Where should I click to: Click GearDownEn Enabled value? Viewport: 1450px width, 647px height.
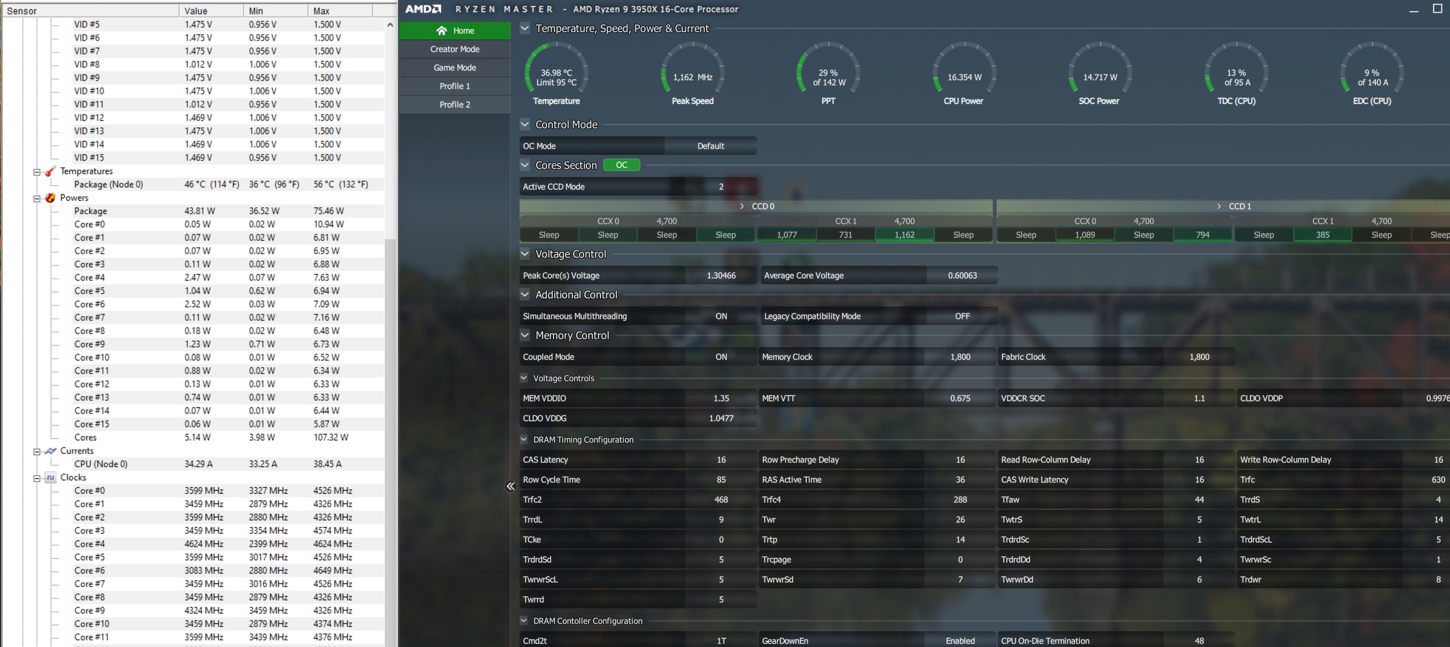tap(960, 640)
